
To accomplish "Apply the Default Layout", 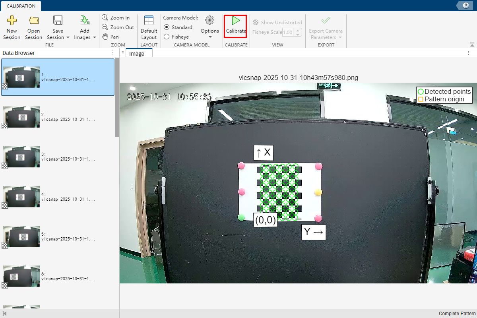I will pos(149,27).
